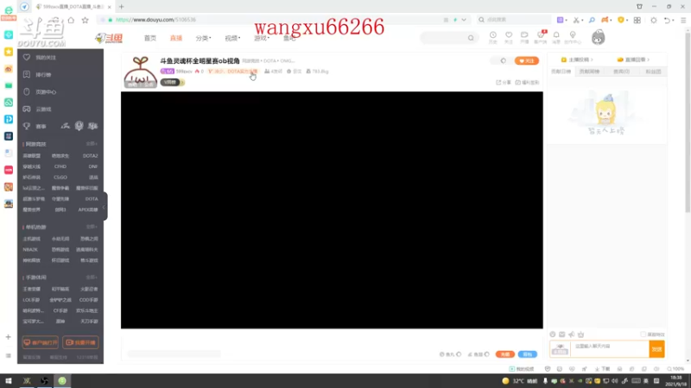Switch to 贡献日榜 tab
The image size is (691, 388).
coord(561,72)
